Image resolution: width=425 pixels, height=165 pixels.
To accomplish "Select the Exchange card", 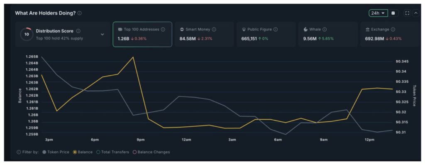I will tap(389, 34).
